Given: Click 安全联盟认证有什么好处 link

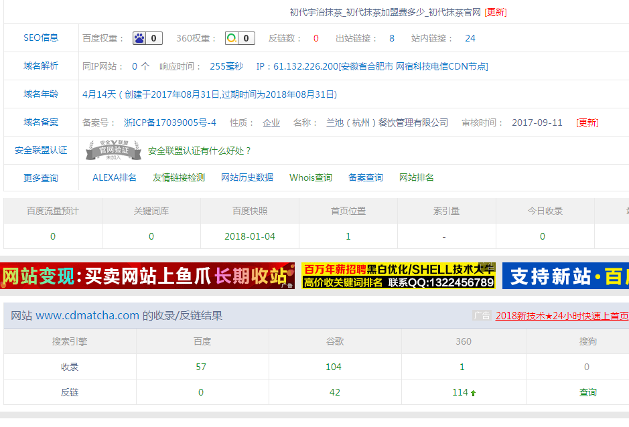Looking at the screenshot, I should (200, 151).
